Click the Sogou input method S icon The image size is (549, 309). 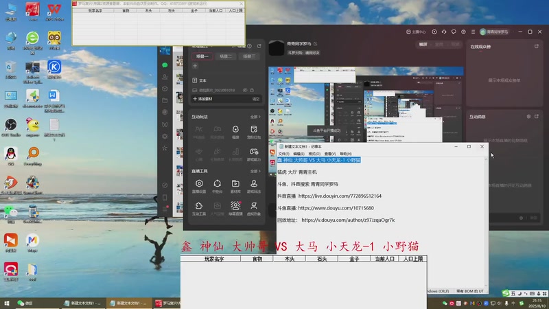pyautogui.click(x=505, y=293)
